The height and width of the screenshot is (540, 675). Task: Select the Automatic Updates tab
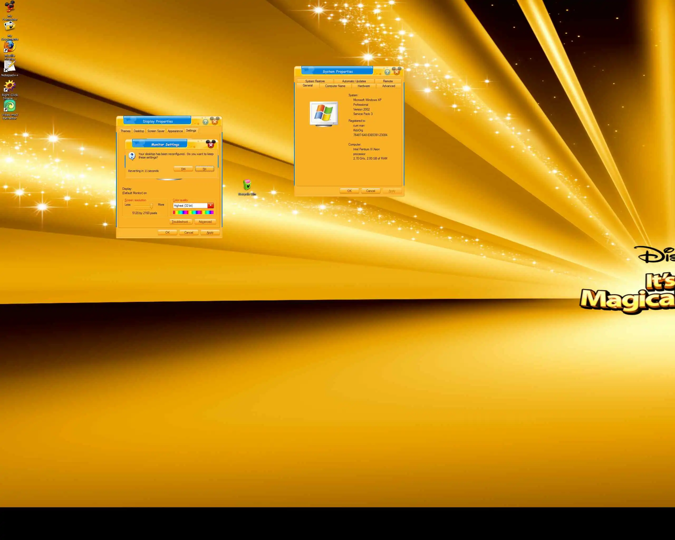354,81
